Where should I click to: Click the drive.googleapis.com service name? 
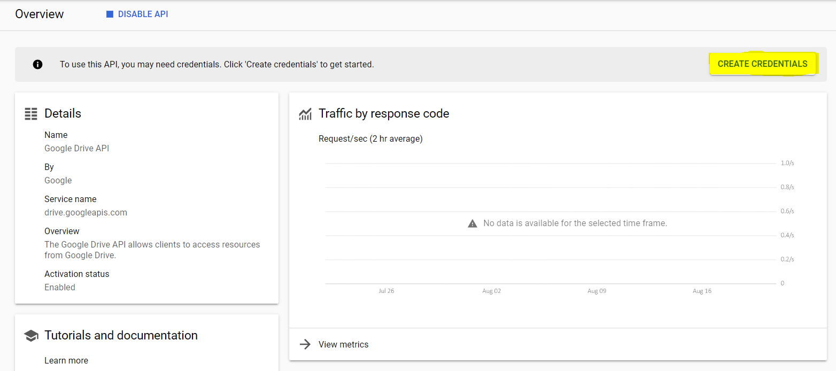point(86,212)
